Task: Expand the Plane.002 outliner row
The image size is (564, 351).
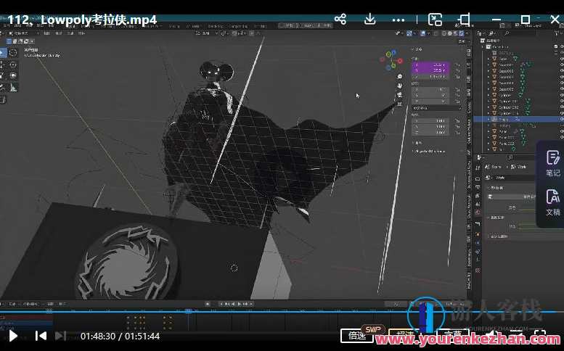Action: (x=489, y=144)
